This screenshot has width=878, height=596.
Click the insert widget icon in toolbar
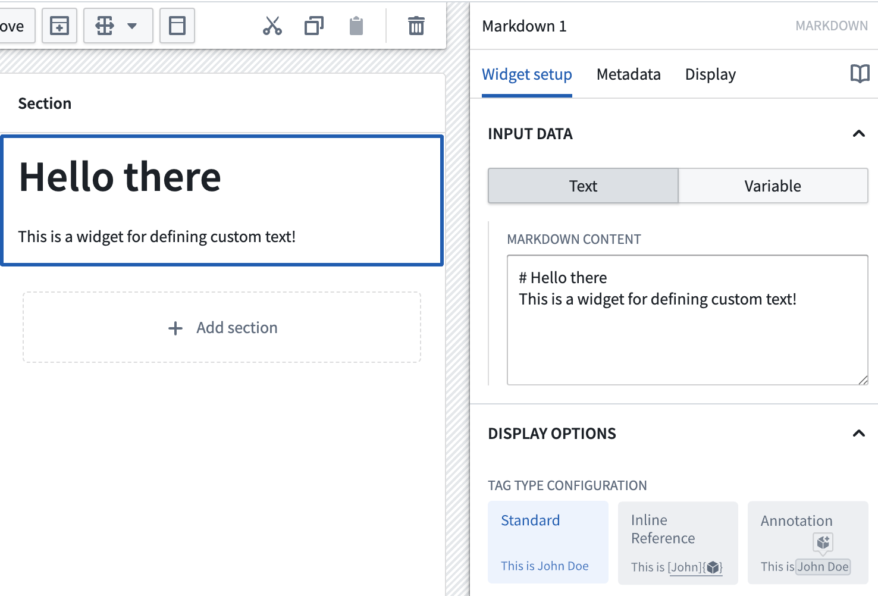point(59,26)
